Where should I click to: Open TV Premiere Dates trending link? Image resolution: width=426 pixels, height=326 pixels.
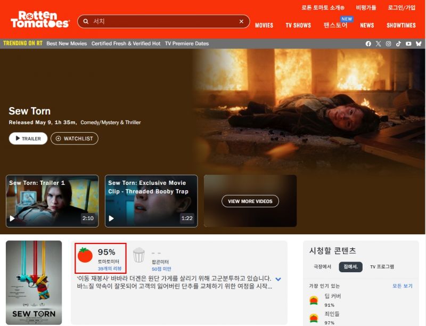[187, 44]
